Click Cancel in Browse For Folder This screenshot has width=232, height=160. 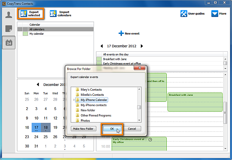pos(132,129)
